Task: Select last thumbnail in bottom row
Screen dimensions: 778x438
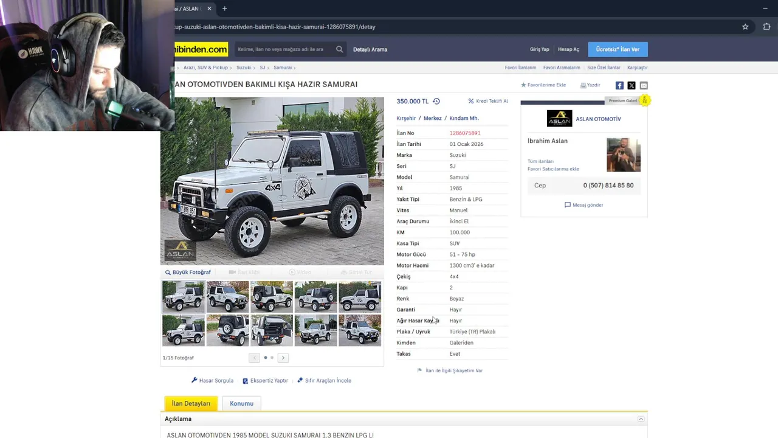Action: pos(360,330)
